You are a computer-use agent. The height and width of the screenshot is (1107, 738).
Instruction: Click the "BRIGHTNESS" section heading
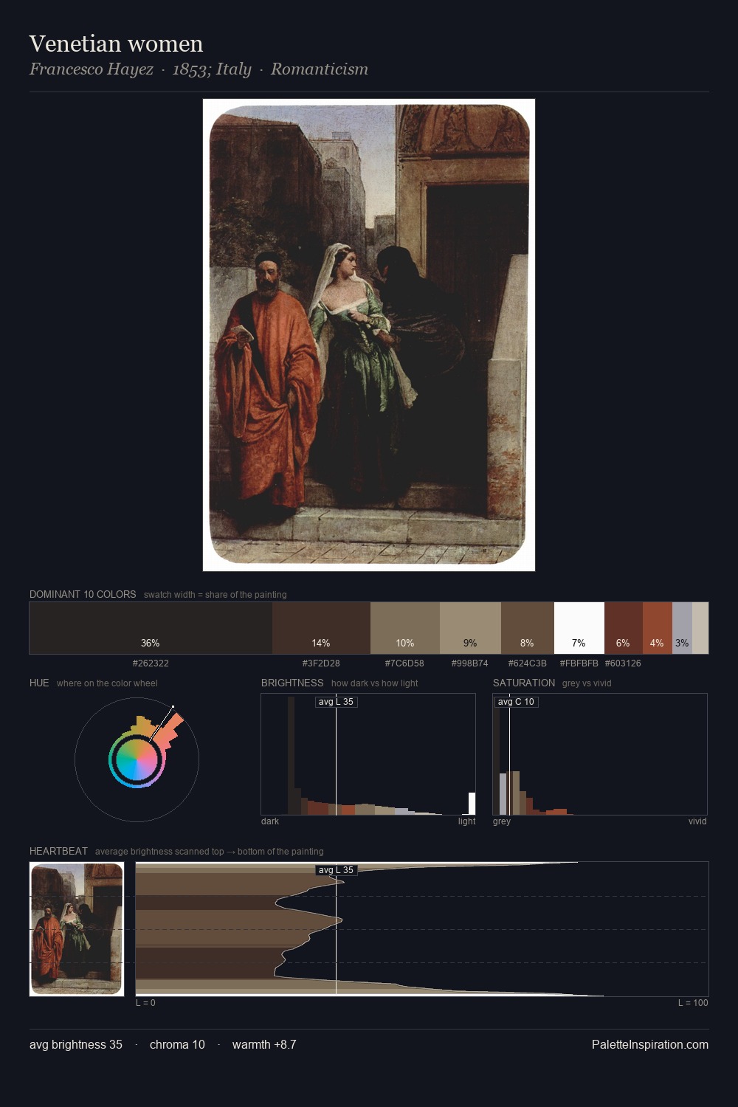pos(292,683)
